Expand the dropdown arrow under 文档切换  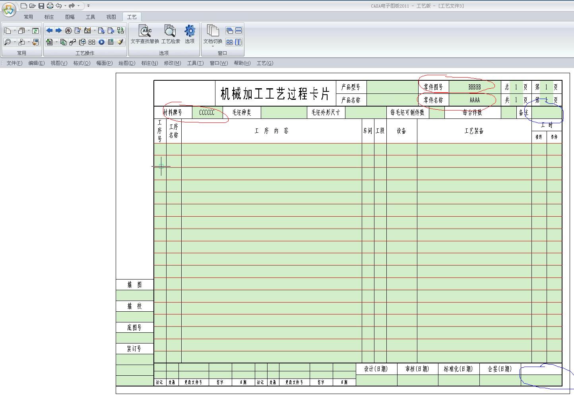(x=213, y=47)
